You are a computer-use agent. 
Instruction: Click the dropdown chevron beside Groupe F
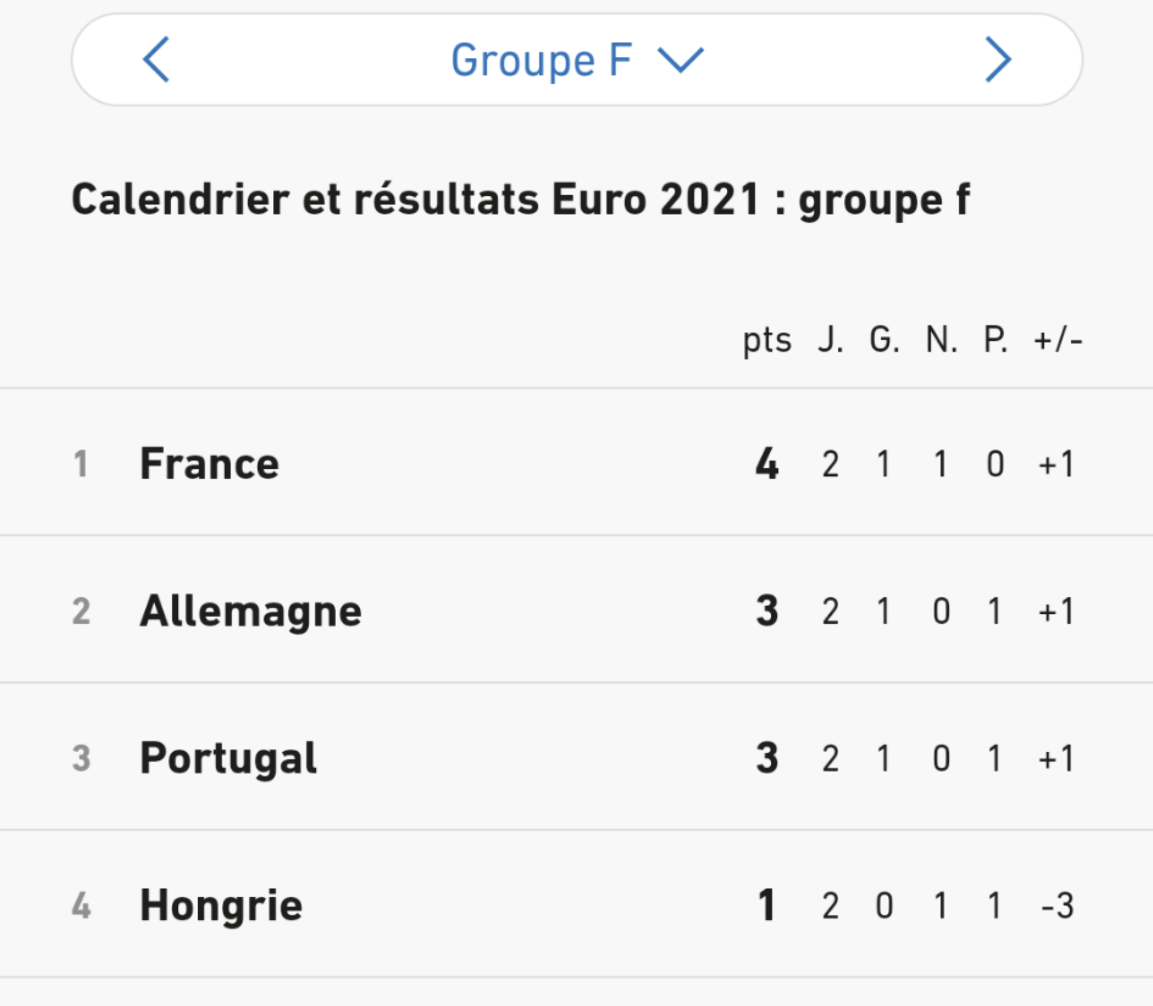click(x=681, y=60)
